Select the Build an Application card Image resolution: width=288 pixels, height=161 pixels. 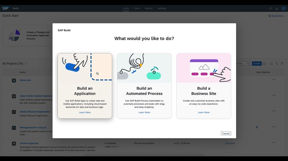pos(85,86)
